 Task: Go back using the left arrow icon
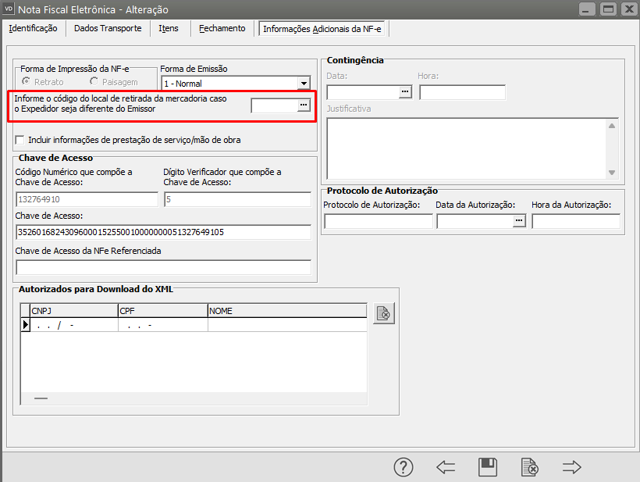click(x=446, y=467)
